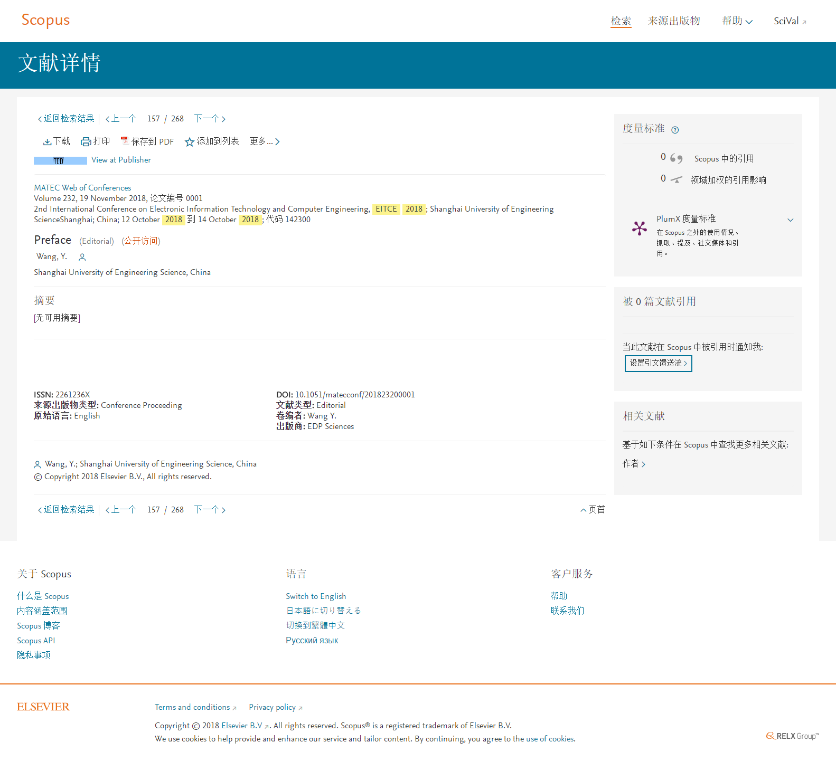Click the Elsevier logo in footer
Viewport: 836px width, 771px height.
[x=43, y=707]
